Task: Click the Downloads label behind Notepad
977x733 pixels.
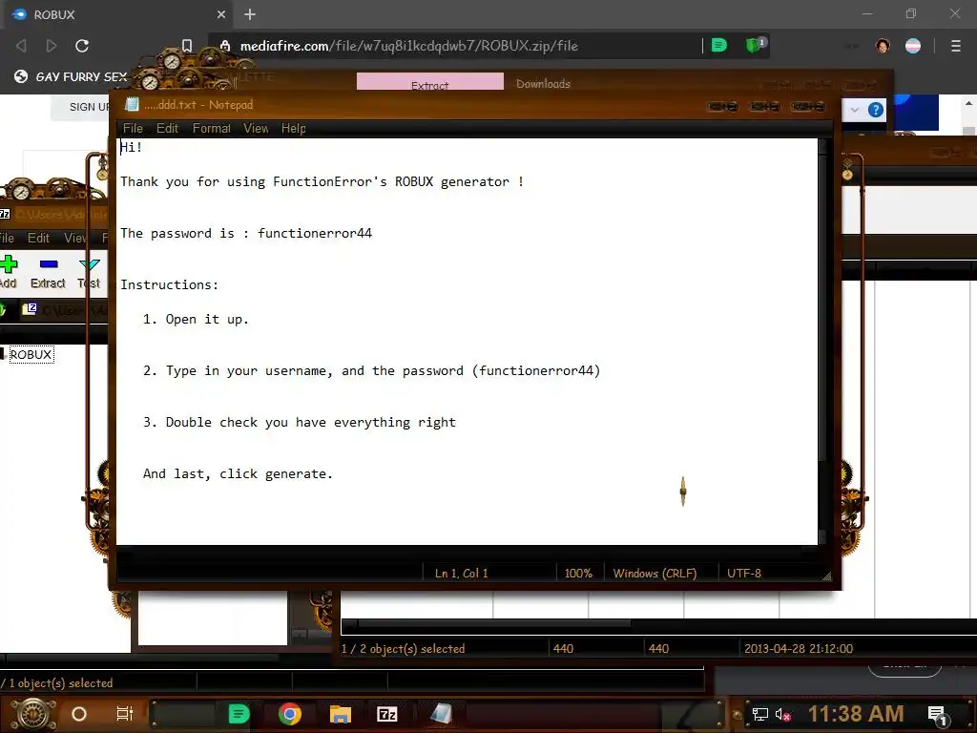Action: click(x=543, y=84)
